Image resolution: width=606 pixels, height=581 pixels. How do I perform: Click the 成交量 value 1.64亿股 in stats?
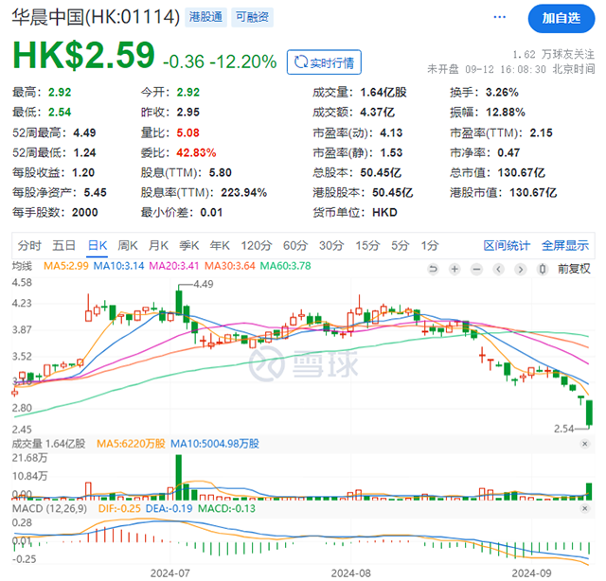click(383, 93)
